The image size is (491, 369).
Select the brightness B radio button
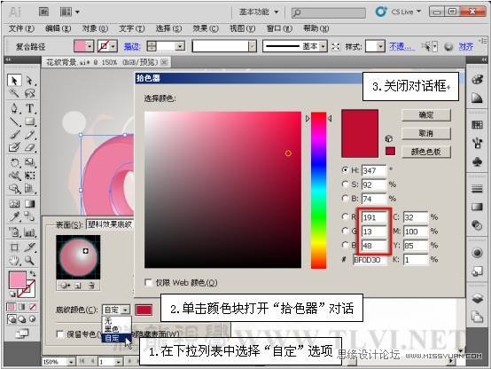[346, 198]
